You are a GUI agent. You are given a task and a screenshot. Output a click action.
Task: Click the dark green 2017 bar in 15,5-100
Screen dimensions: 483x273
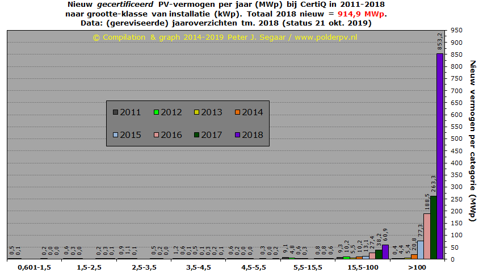(x=379, y=254)
